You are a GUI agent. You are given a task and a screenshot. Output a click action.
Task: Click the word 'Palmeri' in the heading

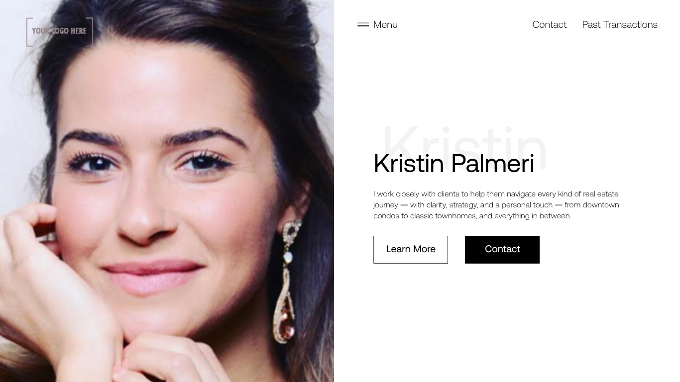pos(492,163)
